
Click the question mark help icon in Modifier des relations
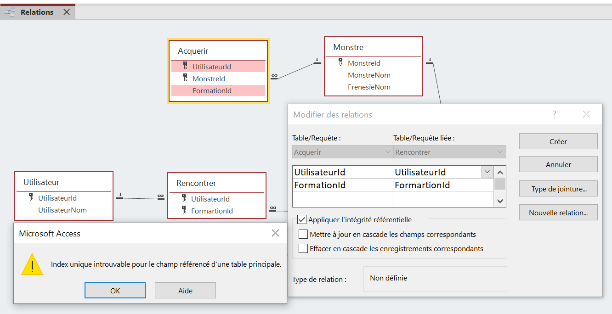click(554, 114)
